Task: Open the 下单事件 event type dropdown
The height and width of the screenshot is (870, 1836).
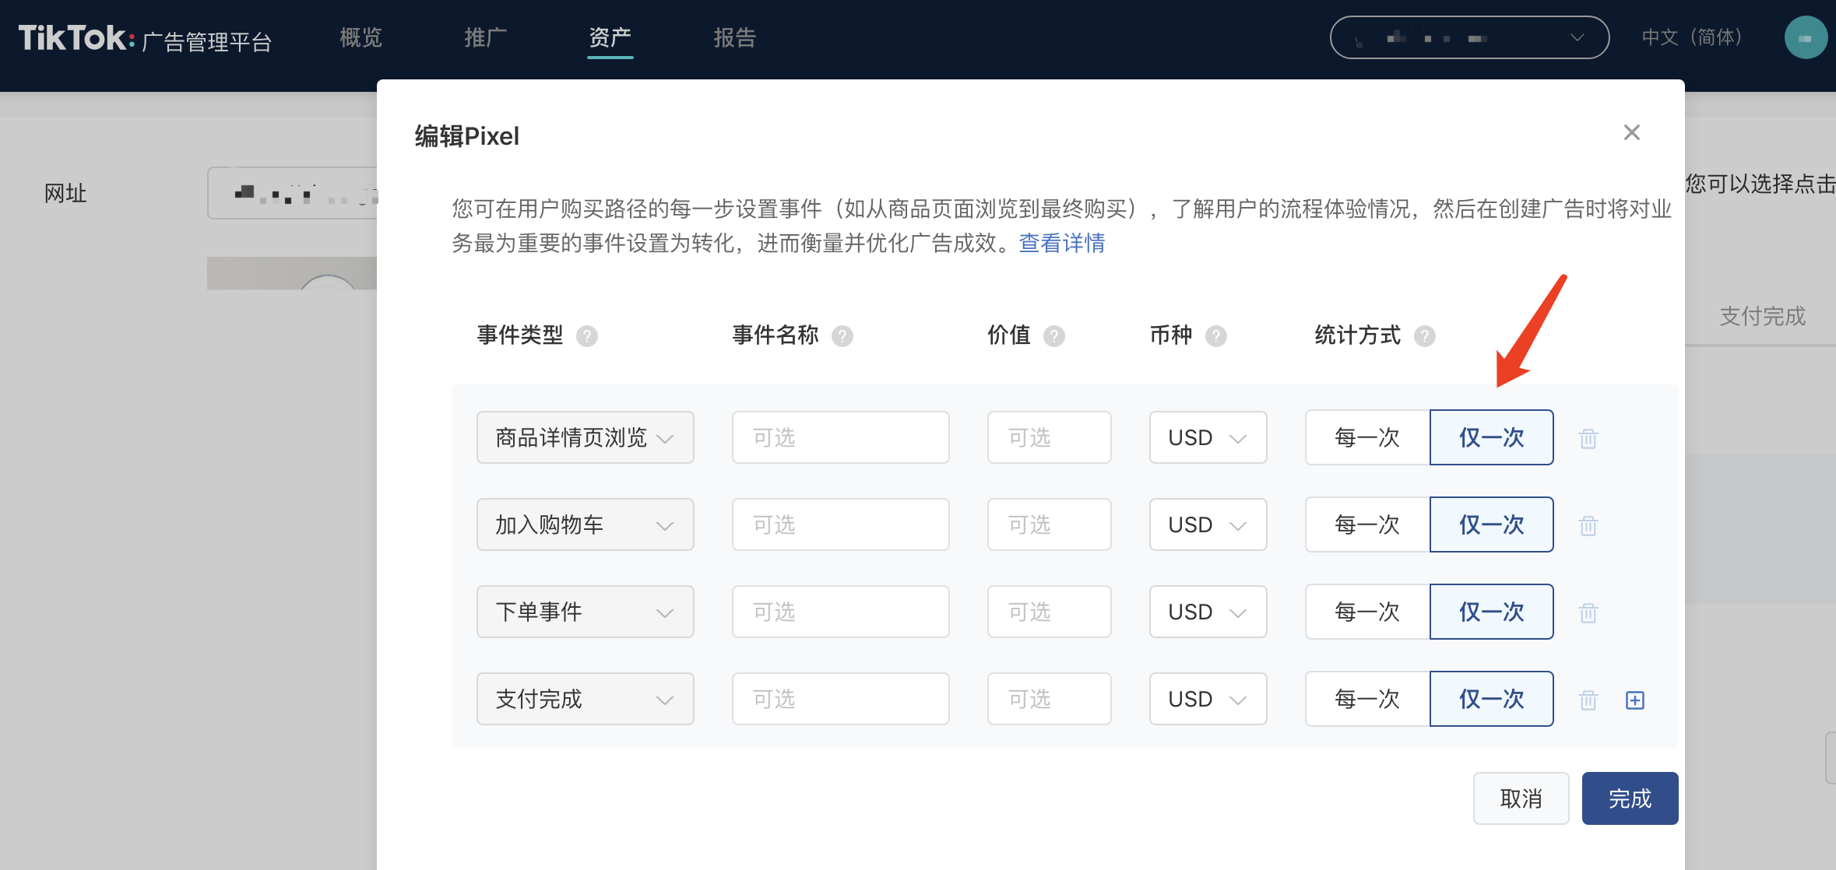Action: click(585, 612)
